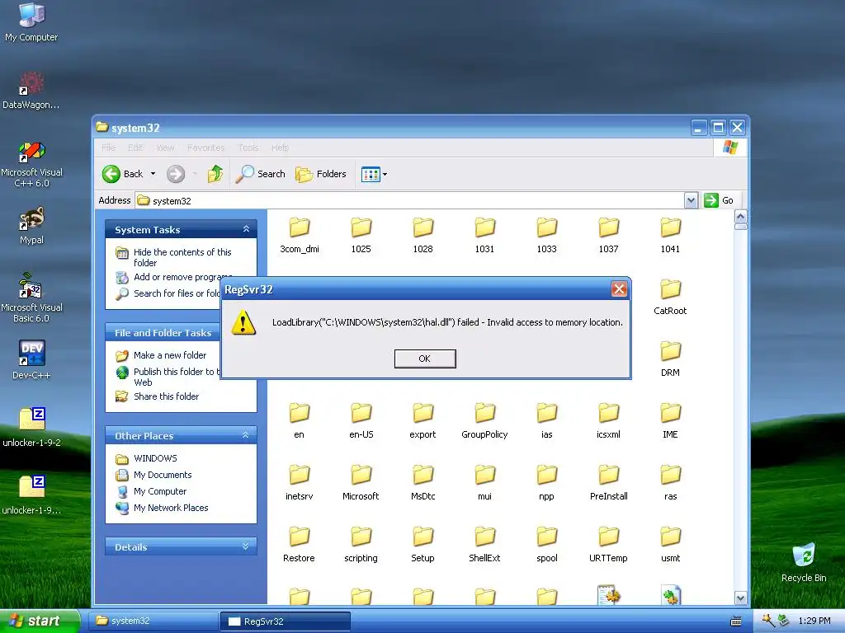845x633 pixels.
Task: Select the ShellExt folder
Action: [484, 545]
